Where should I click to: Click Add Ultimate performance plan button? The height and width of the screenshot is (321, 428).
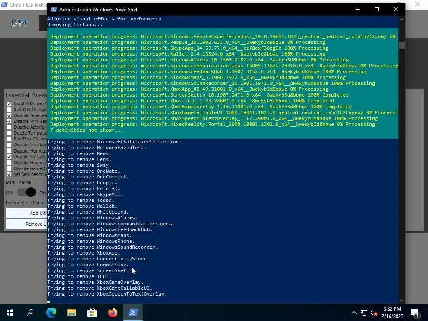[27, 213]
